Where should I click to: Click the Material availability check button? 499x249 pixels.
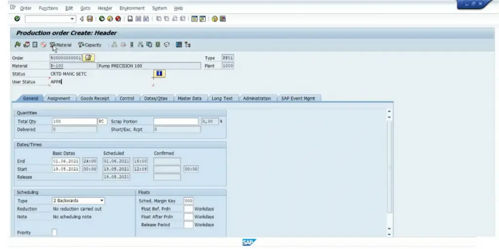(x=60, y=45)
